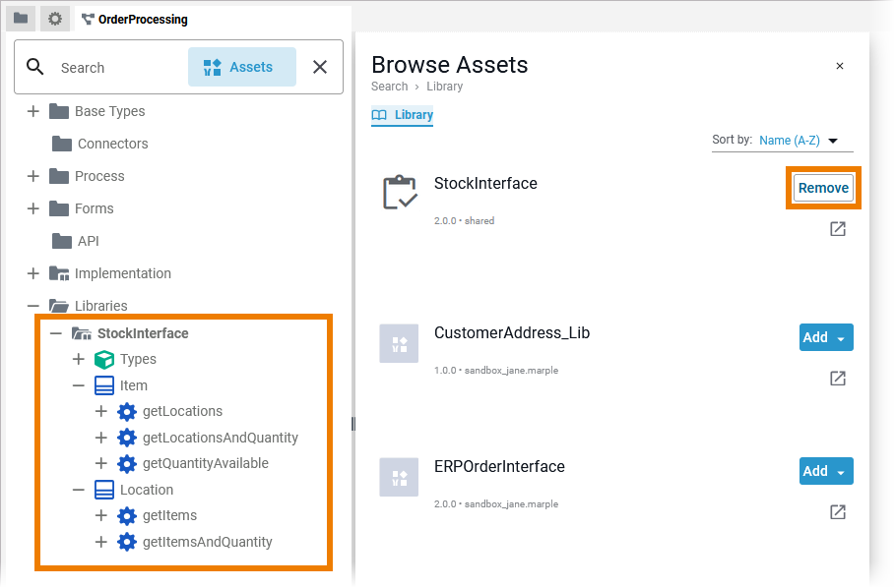
Task: Collapse the Libraries folder
Action: (33, 306)
